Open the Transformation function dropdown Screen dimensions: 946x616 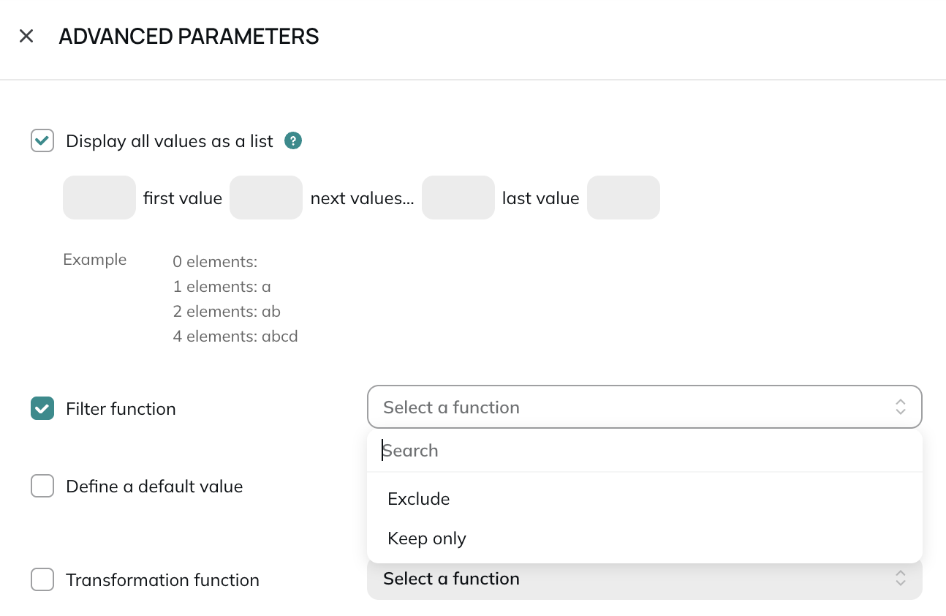tap(644, 579)
